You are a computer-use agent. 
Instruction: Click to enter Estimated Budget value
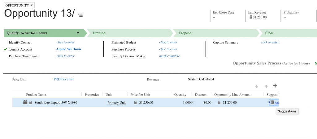[x=168, y=42]
